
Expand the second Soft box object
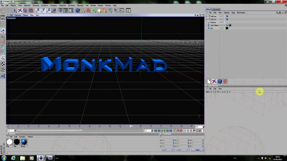click(x=207, y=19)
